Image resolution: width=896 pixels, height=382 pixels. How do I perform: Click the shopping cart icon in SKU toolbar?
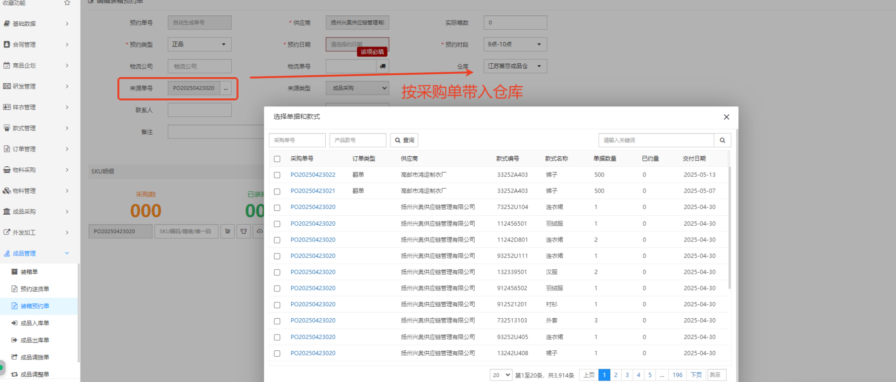227,232
